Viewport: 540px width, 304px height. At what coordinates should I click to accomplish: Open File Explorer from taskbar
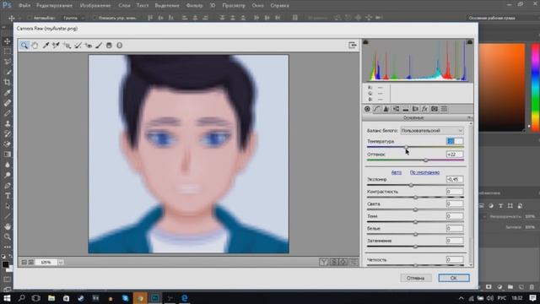pyautogui.click(x=51, y=298)
